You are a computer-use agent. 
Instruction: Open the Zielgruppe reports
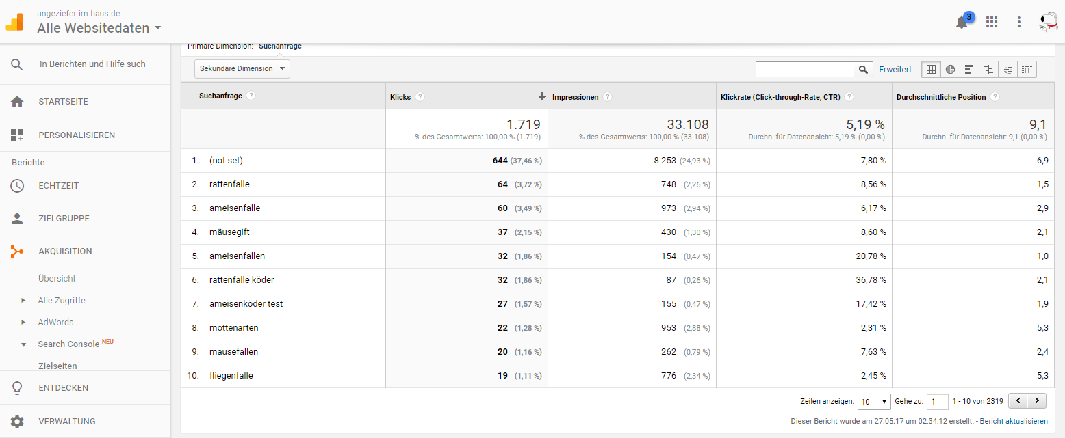64,219
